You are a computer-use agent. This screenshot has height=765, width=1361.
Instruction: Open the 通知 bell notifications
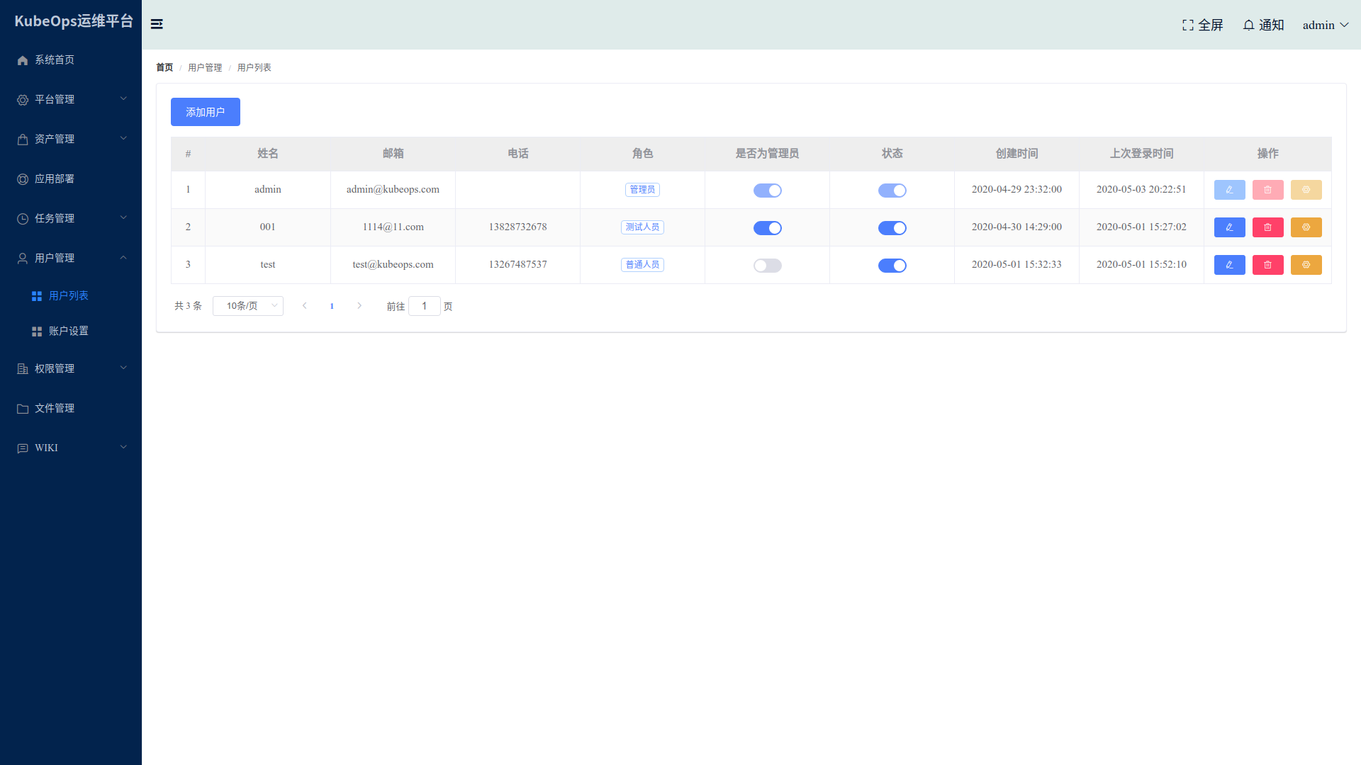(x=1263, y=25)
